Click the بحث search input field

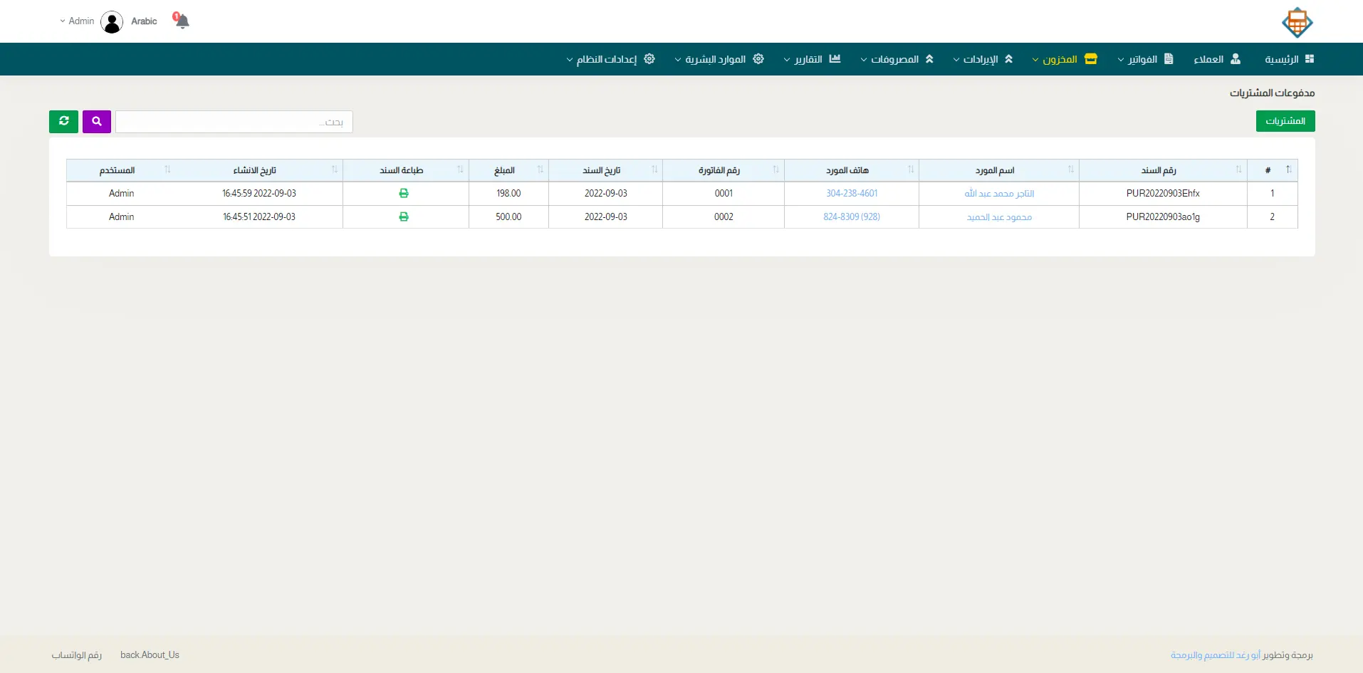coord(234,122)
